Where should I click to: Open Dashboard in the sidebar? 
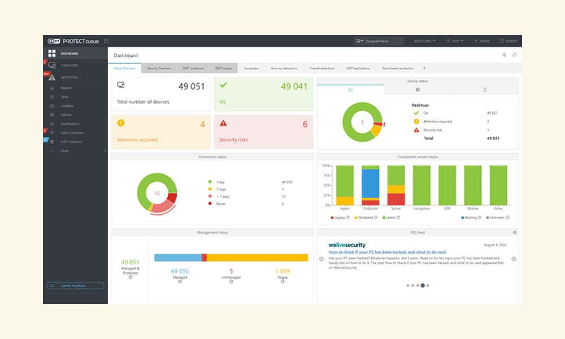tap(75, 53)
